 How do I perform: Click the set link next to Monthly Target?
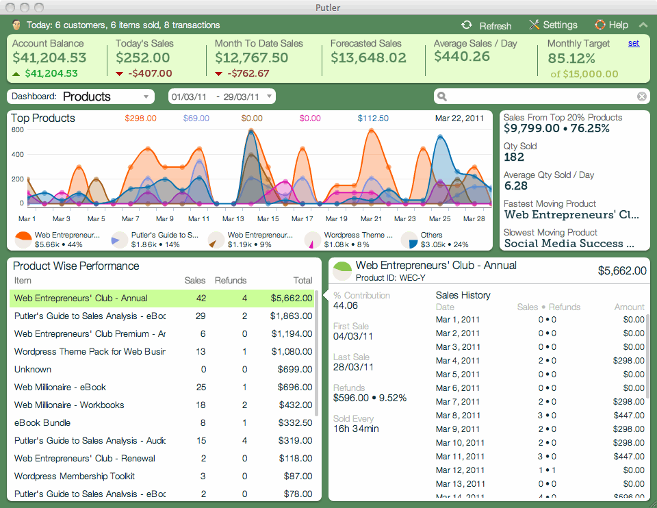(634, 43)
